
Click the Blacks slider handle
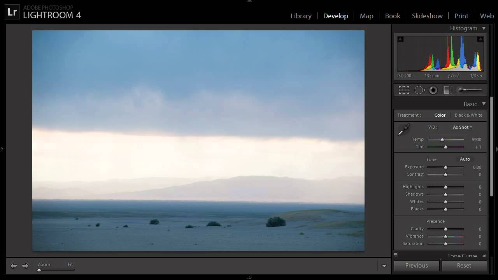click(445, 209)
